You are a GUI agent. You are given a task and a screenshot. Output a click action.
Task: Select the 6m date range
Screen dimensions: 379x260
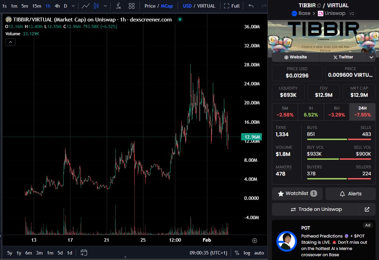coord(29,253)
